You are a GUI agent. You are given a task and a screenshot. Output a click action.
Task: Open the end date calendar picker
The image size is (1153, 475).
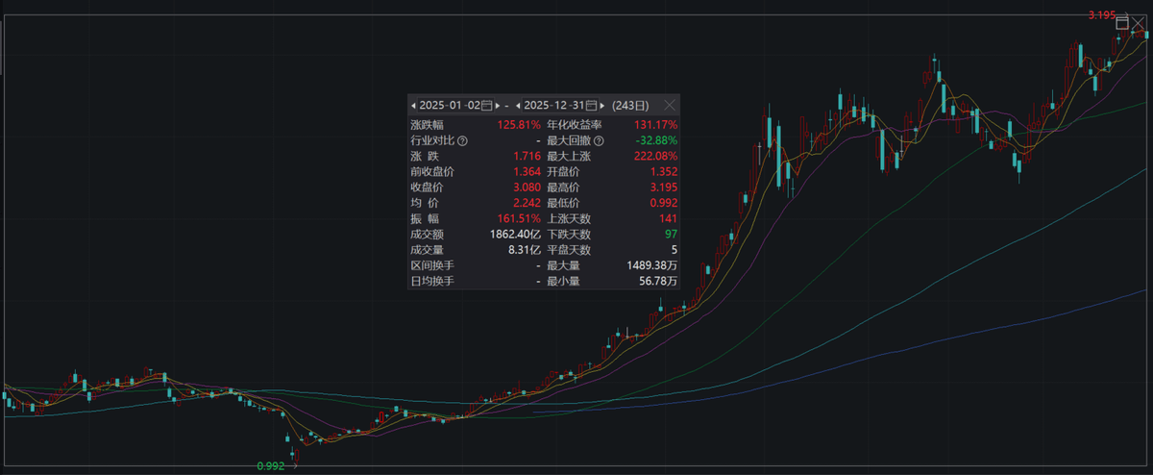592,105
